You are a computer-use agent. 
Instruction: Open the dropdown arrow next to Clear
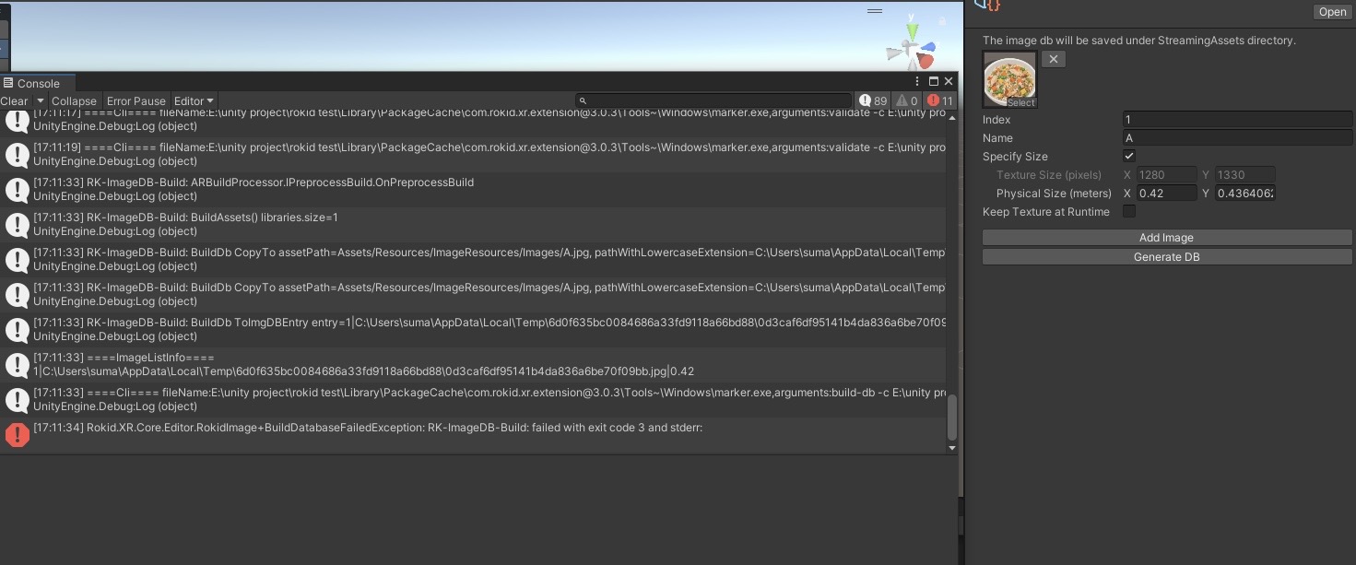40,100
